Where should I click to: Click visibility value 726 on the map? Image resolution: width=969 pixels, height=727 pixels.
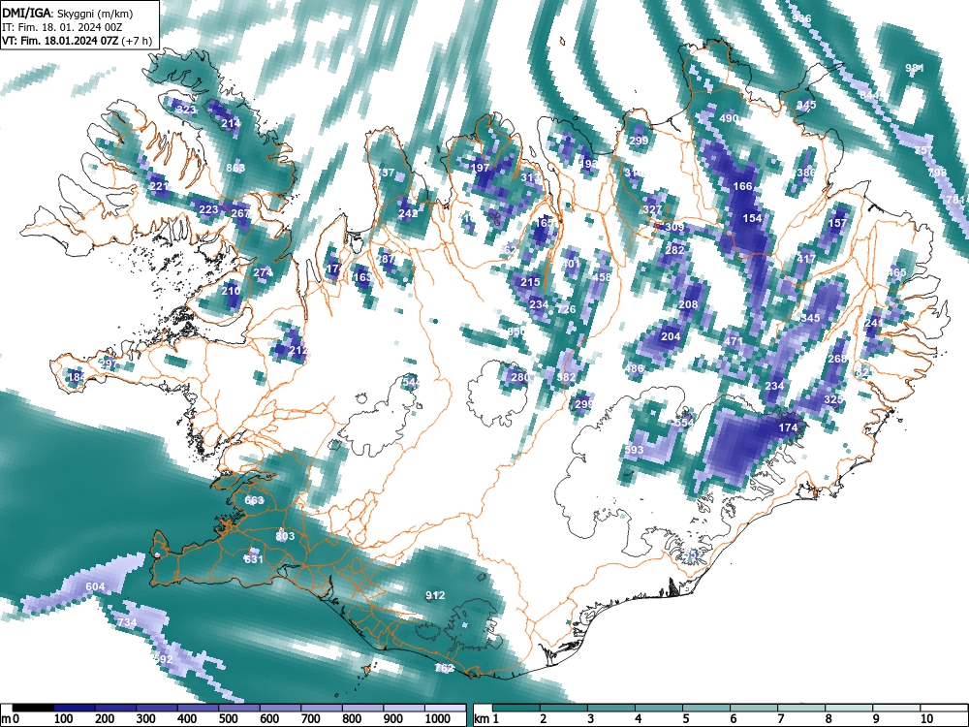tap(566, 309)
